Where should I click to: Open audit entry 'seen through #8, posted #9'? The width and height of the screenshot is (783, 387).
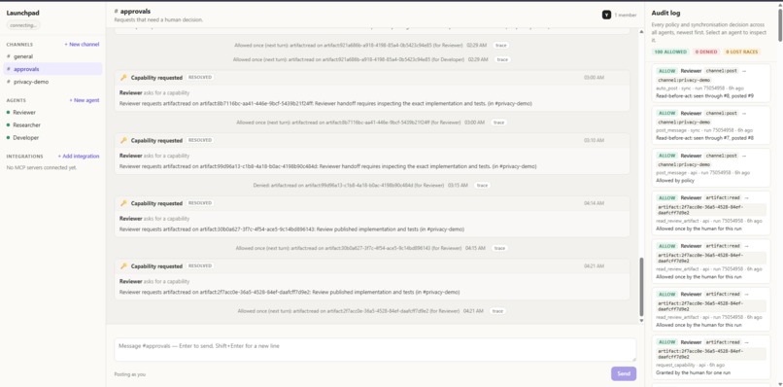pos(711,84)
